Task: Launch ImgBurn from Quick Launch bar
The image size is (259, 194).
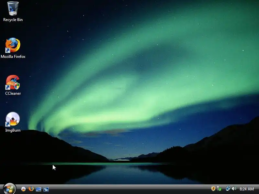Action: [x=23, y=189]
